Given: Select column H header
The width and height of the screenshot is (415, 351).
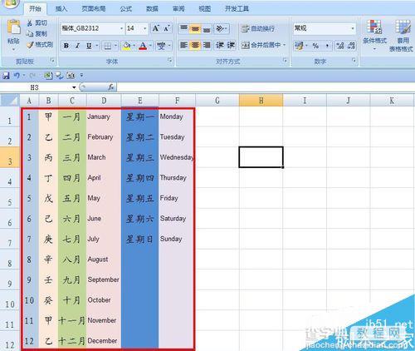Looking at the screenshot, I should tap(261, 100).
